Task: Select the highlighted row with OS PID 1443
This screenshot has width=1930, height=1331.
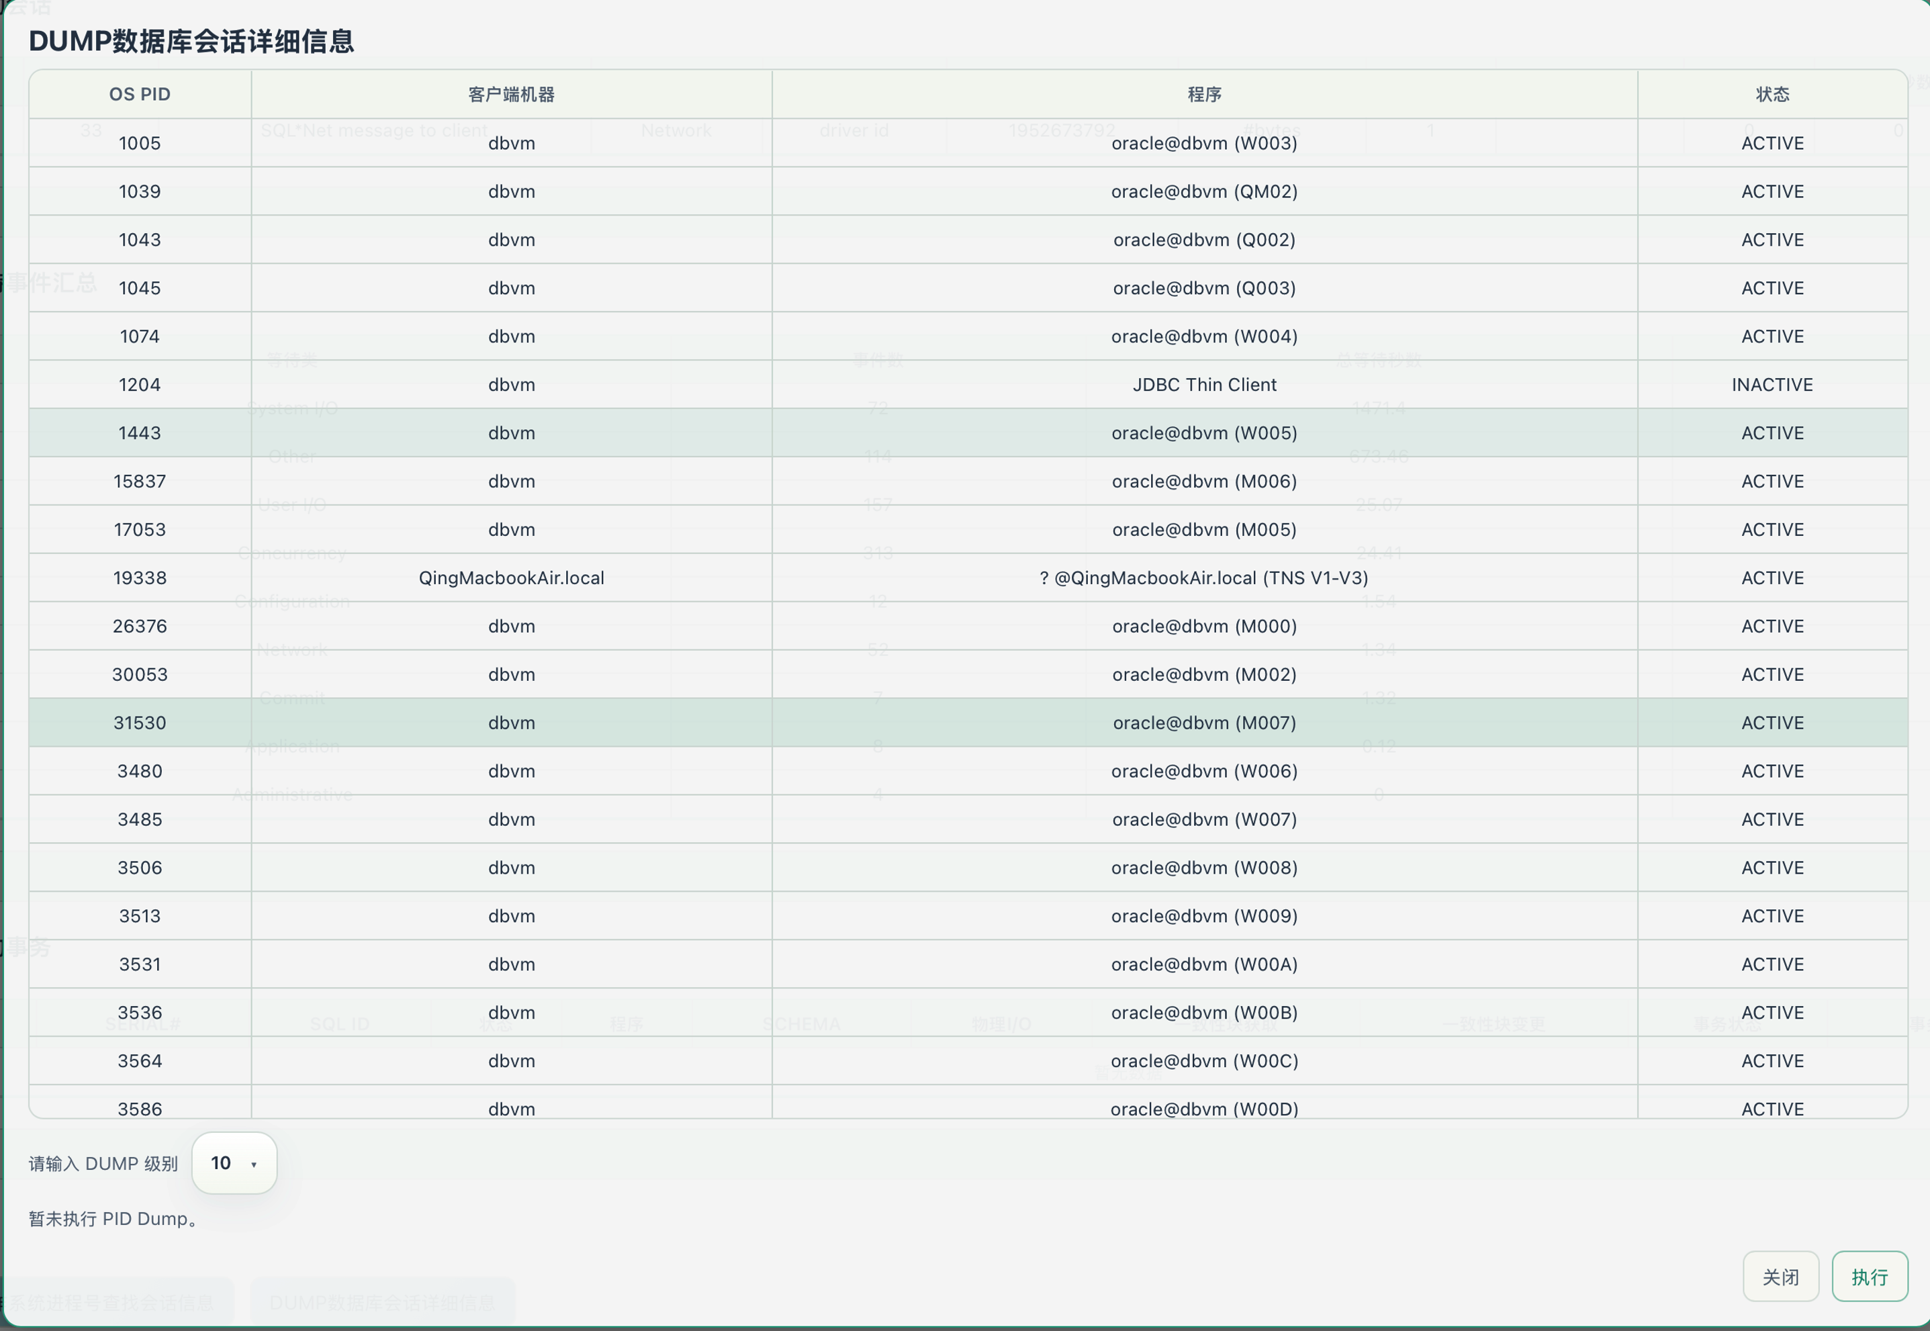Action: 968,433
